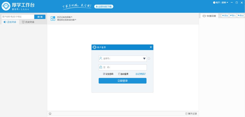
Task: Open the 离开 status selector
Action: pyautogui.click(x=216, y=3)
